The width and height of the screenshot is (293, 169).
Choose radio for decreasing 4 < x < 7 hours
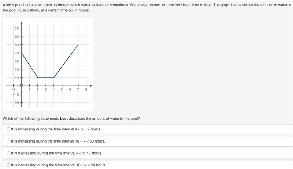(x=8, y=153)
